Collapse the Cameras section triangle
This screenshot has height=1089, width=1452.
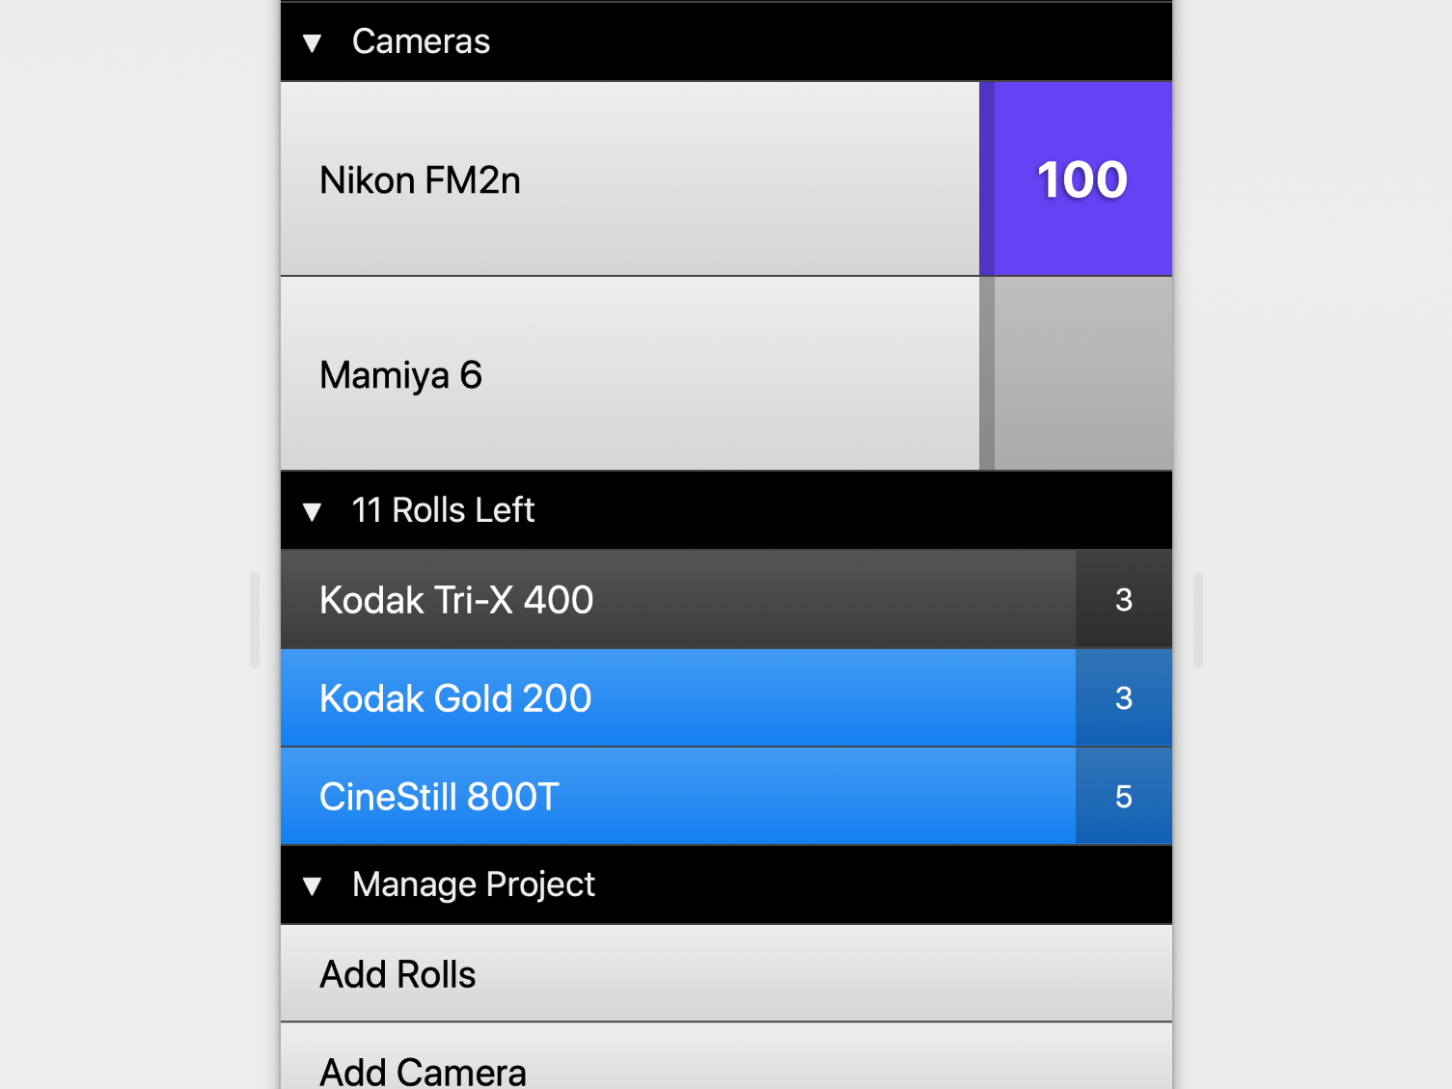pyautogui.click(x=312, y=42)
